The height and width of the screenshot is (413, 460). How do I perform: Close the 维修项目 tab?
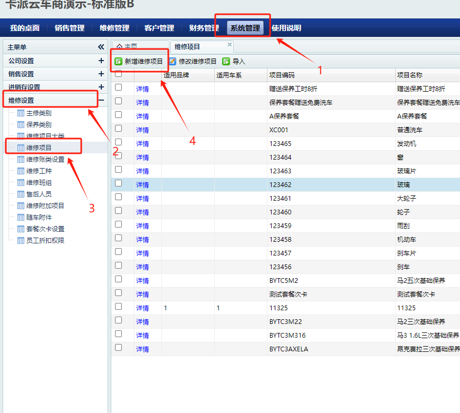pyautogui.click(x=229, y=45)
